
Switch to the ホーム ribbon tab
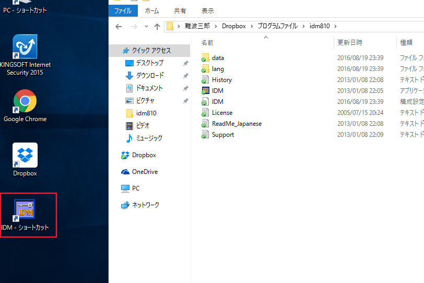[152, 11]
